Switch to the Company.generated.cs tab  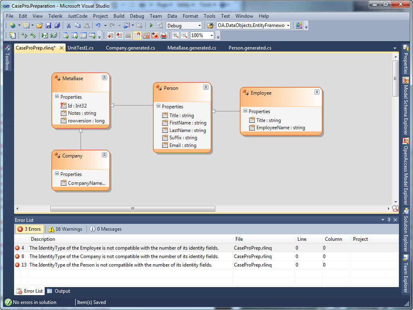[130, 48]
